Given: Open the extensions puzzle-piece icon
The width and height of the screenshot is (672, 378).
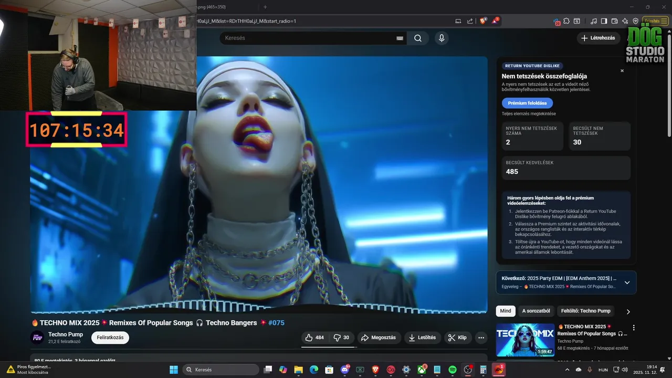Looking at the screenshot, I should click(x=566, y=21).
